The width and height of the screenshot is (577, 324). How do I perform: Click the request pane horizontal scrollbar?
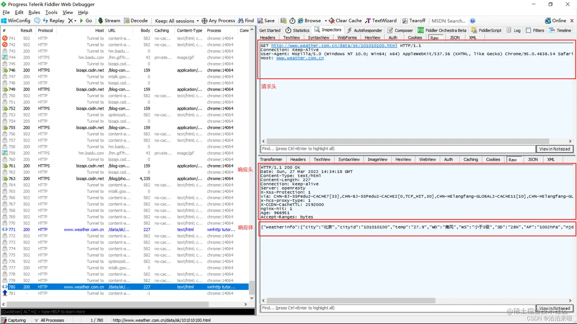pyautogui.click(x=408, y=141)
